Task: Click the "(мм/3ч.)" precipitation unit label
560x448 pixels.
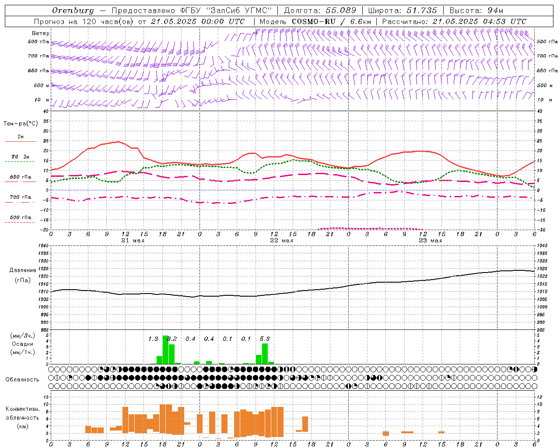Action: 22,336
